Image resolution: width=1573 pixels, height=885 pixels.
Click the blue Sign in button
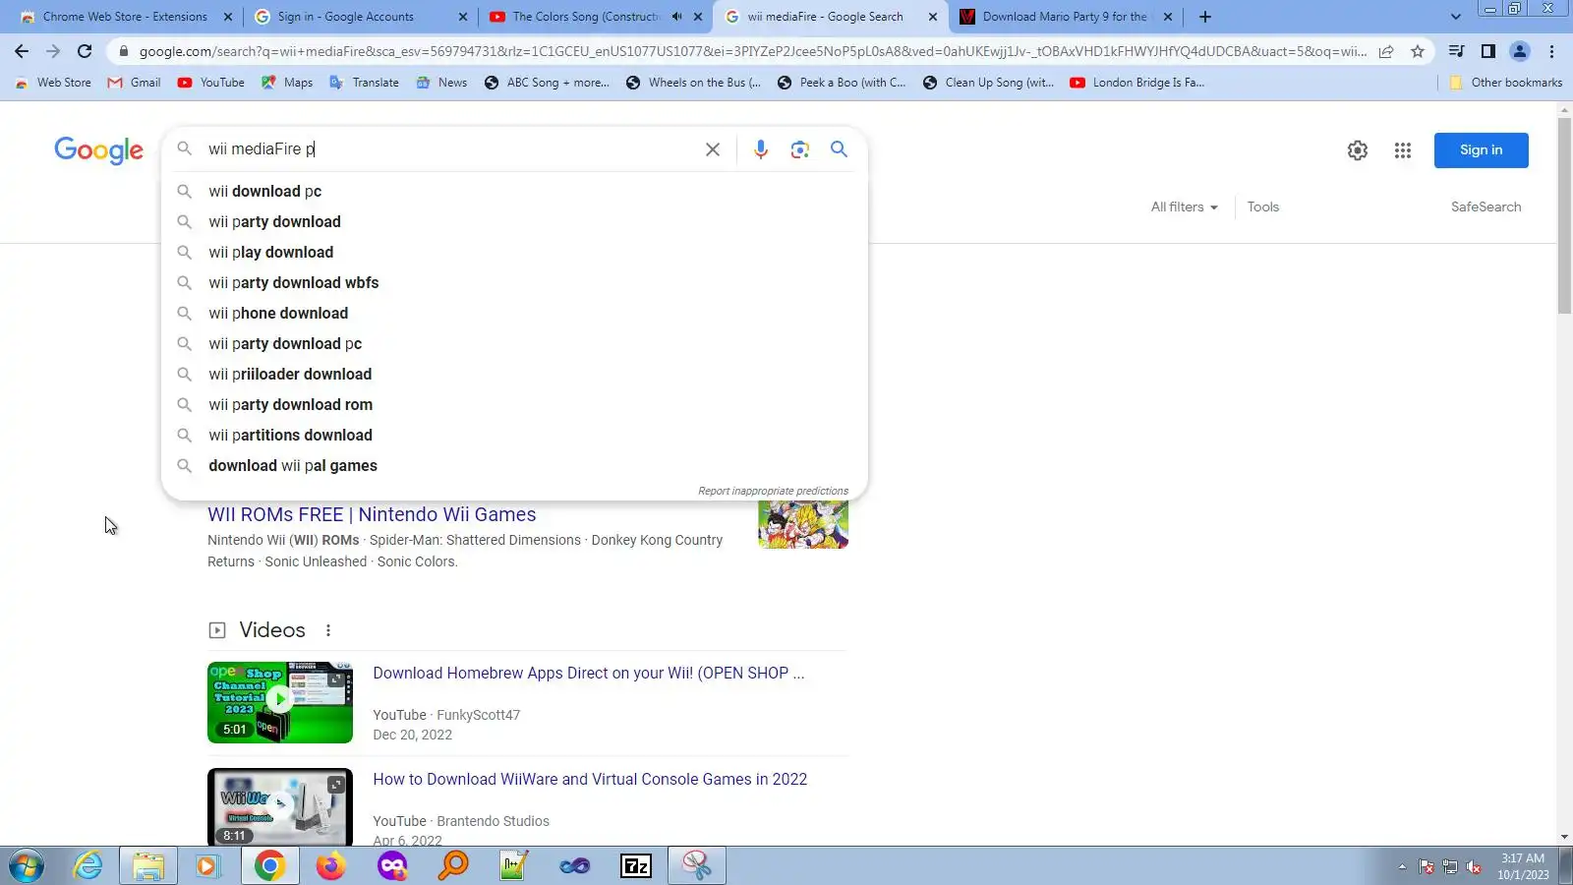coord(1481,150)
